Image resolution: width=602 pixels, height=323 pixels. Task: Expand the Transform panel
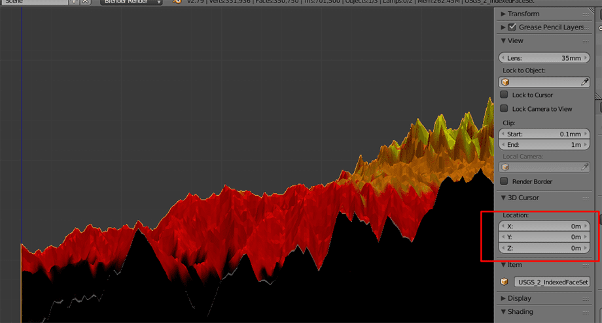point(503,14)
